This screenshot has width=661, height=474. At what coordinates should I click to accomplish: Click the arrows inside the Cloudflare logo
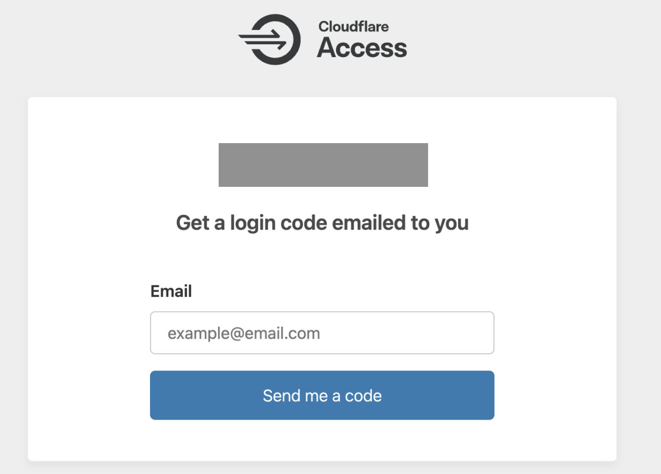click(x=264, y=40)
